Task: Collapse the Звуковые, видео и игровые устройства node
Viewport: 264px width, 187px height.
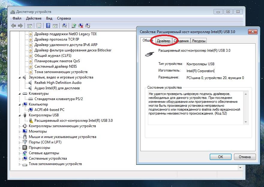Action: click(19, 78)
